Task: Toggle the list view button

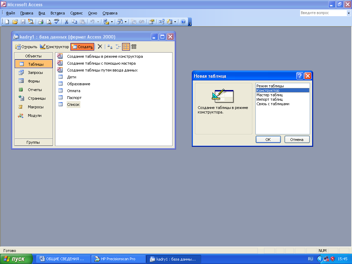Action: (x=126, y=46)
